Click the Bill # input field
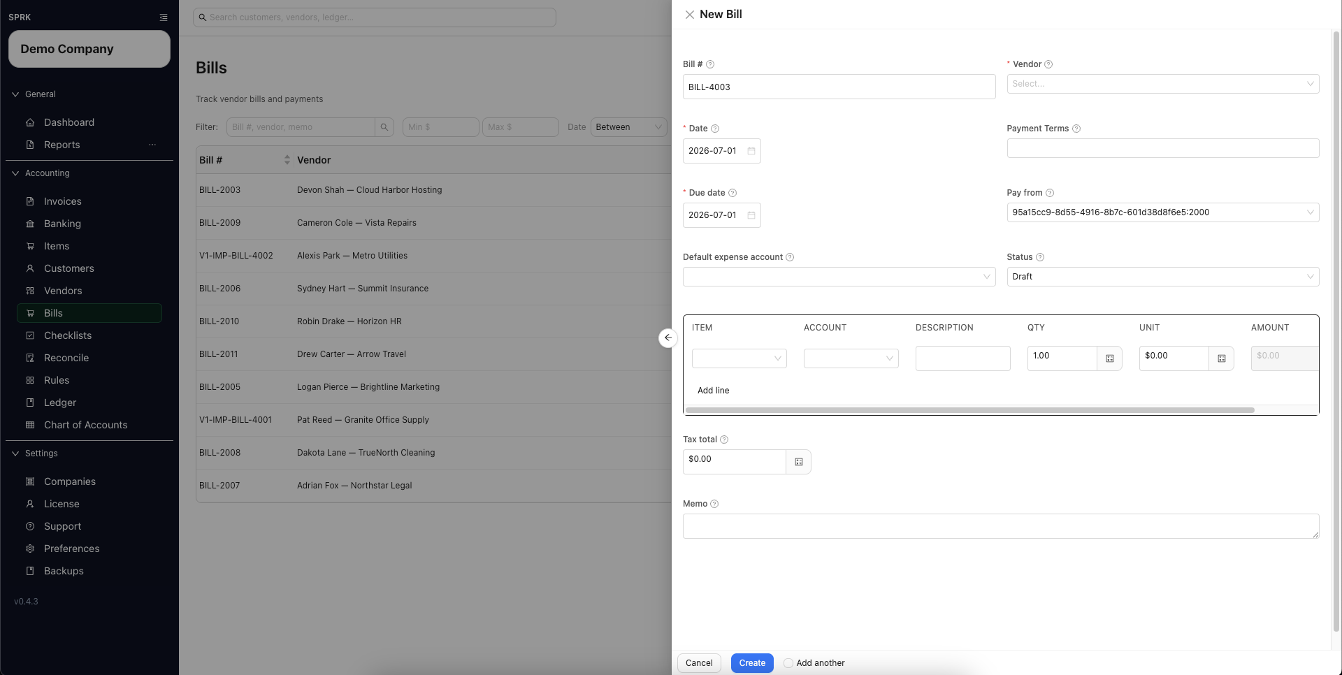This screenshot has height=675, width=1342. pos(839,87)
